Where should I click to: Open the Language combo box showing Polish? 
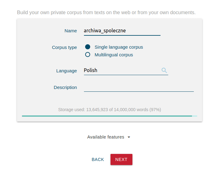point(126,70)
